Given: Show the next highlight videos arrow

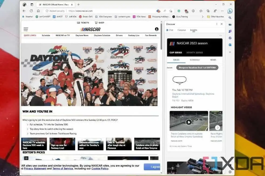Looking at the screenshot, I should (218, 128).
